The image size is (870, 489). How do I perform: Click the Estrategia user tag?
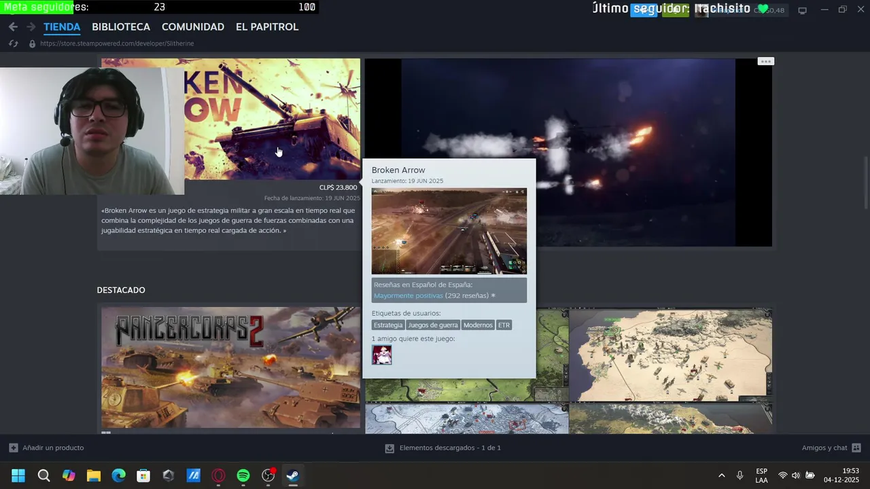(x=388, y=325)
